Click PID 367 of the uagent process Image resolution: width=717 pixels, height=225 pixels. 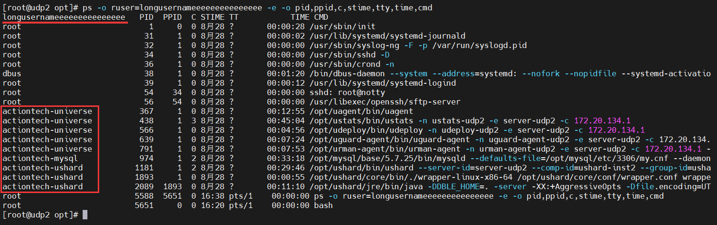tap(146, 112)
